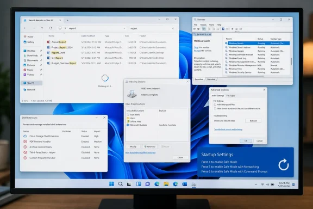Refresh the File Explorer search results
313x209 pixels.
(51, 28)
